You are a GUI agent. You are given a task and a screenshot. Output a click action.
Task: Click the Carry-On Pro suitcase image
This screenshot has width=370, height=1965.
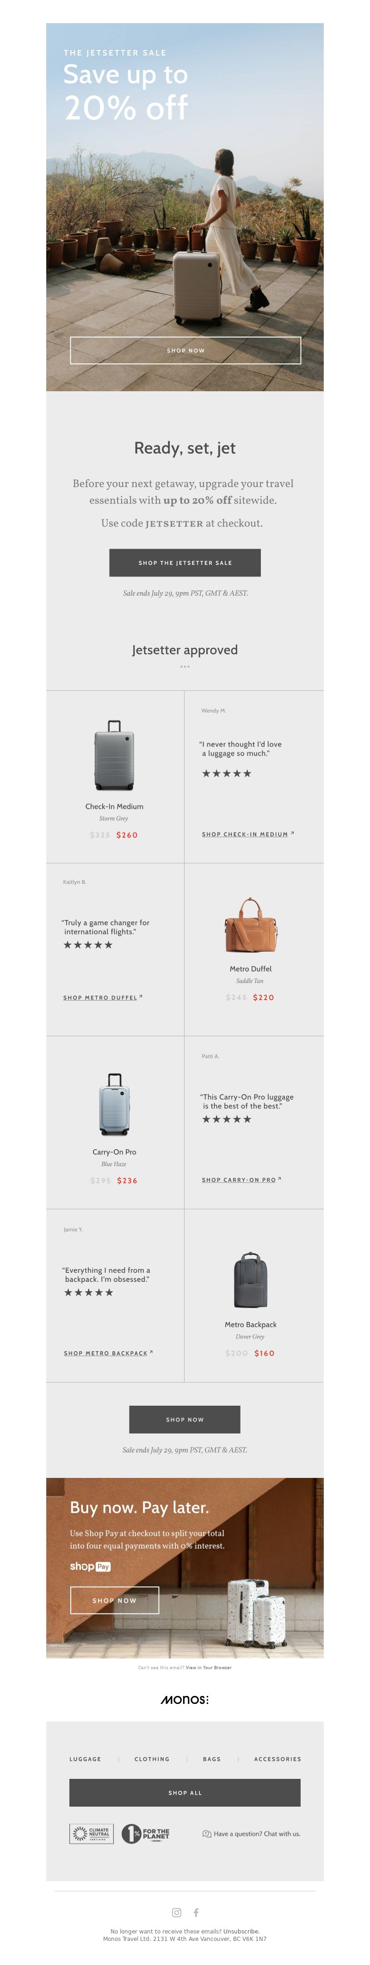[x=114, y=1103]
